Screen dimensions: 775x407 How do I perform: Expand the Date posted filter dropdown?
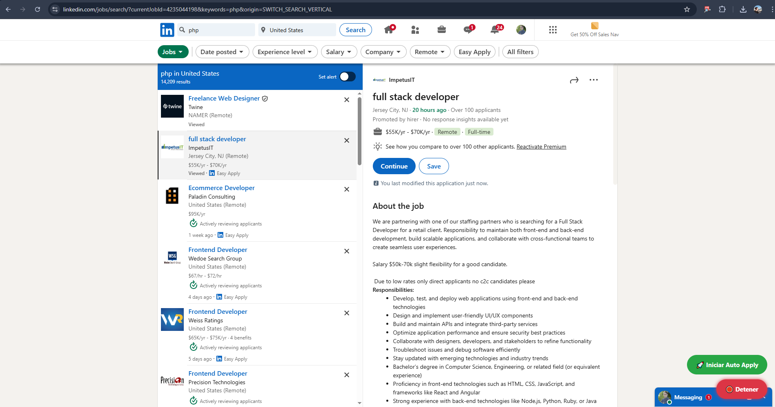[222, 52]
